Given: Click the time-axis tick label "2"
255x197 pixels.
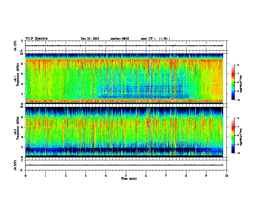Looking at the screenshot, I should point(66,176).
